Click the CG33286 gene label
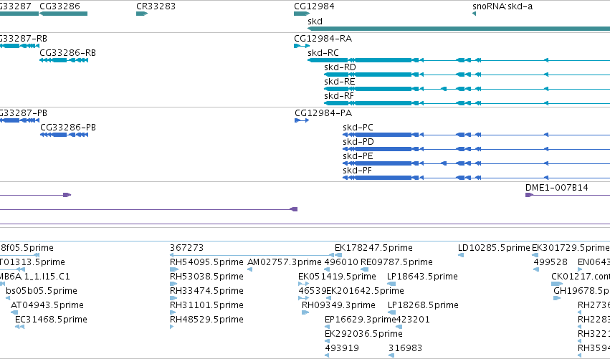Viewport: 610px width, 359px height. pyautogui.click(x=59, y=6)
